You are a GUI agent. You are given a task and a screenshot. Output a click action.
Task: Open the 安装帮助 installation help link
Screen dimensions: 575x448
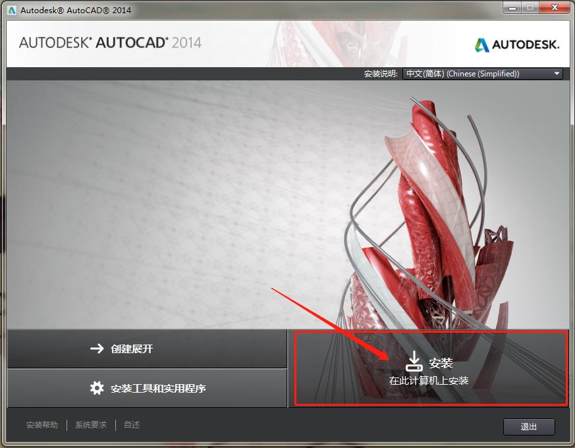click(41, 425)
